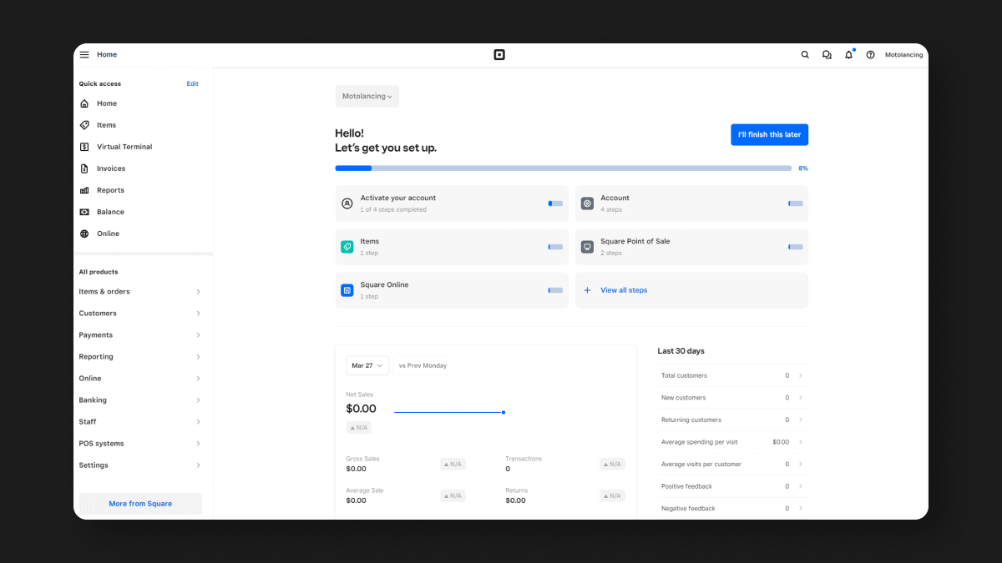Viewport: 1002px width, 563px height.
Task: Click the Items tag icon in the sidebar
Action: click(x=84, y=125)
